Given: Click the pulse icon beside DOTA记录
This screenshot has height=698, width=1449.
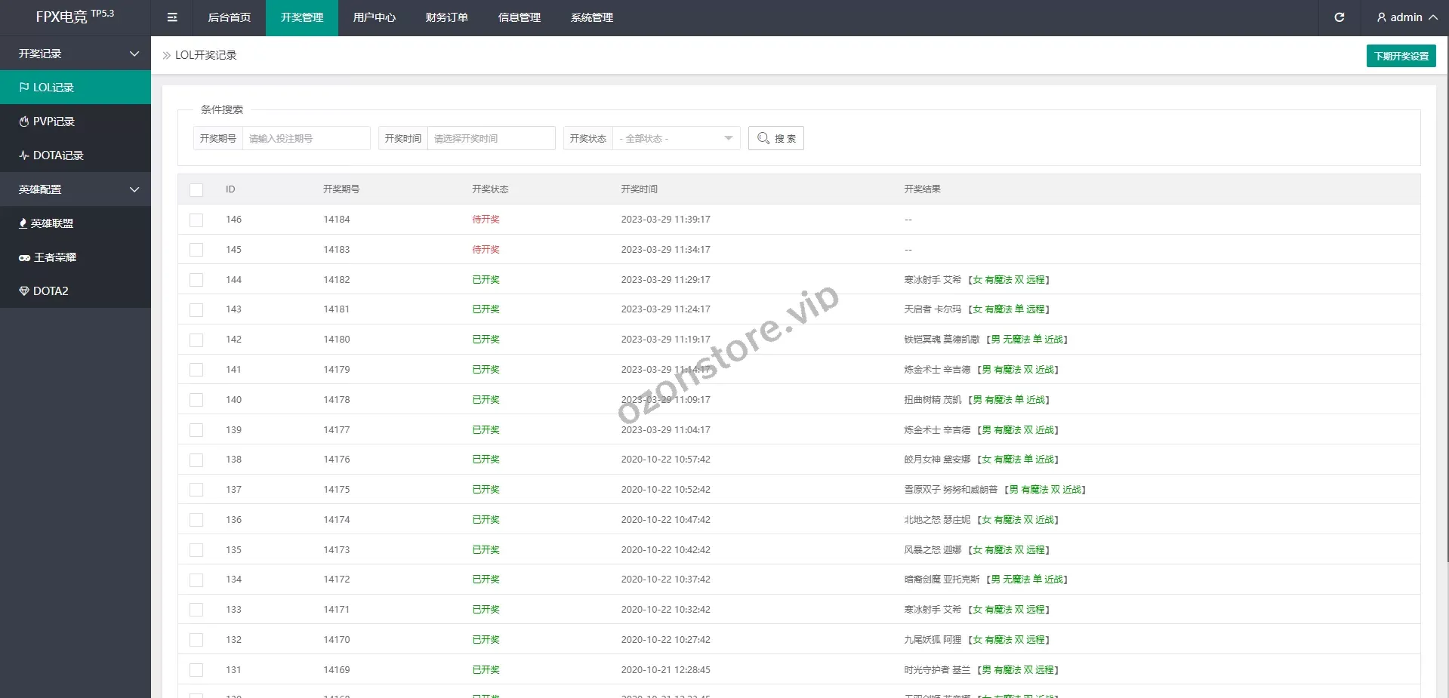Looking at the screenshot, I should (x=24, y=155).
